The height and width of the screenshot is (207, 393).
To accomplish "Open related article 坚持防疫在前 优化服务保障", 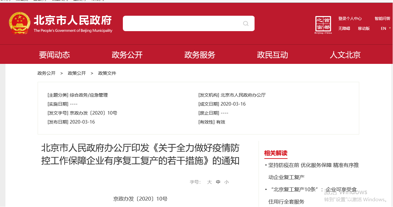I will (314, 165).
